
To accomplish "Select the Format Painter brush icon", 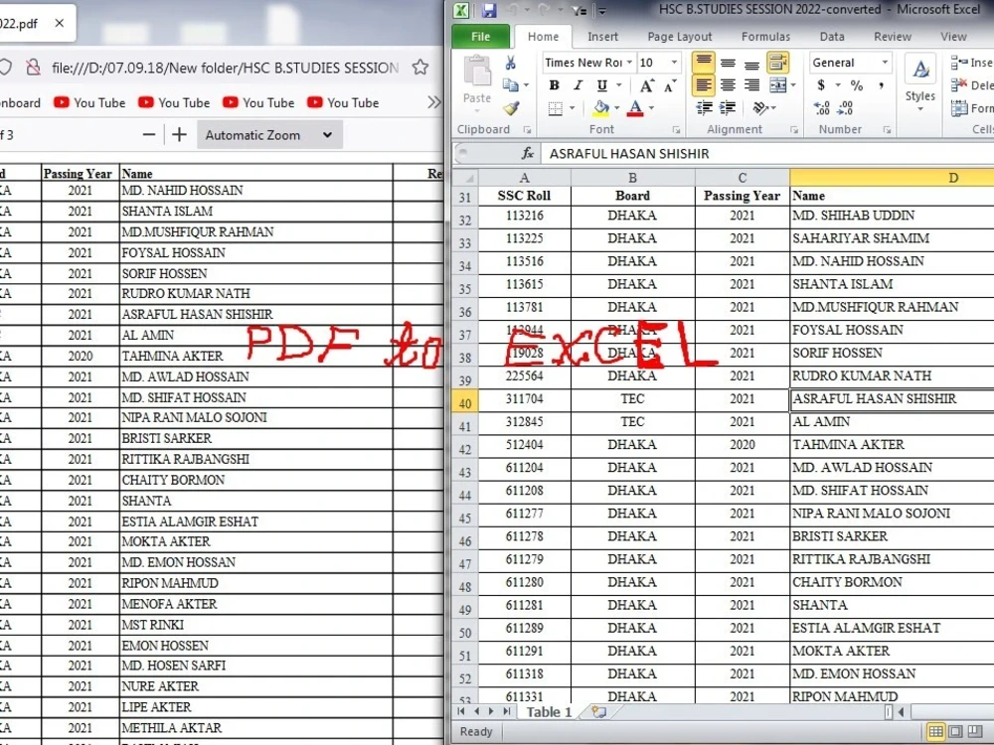I will point(511,108).
